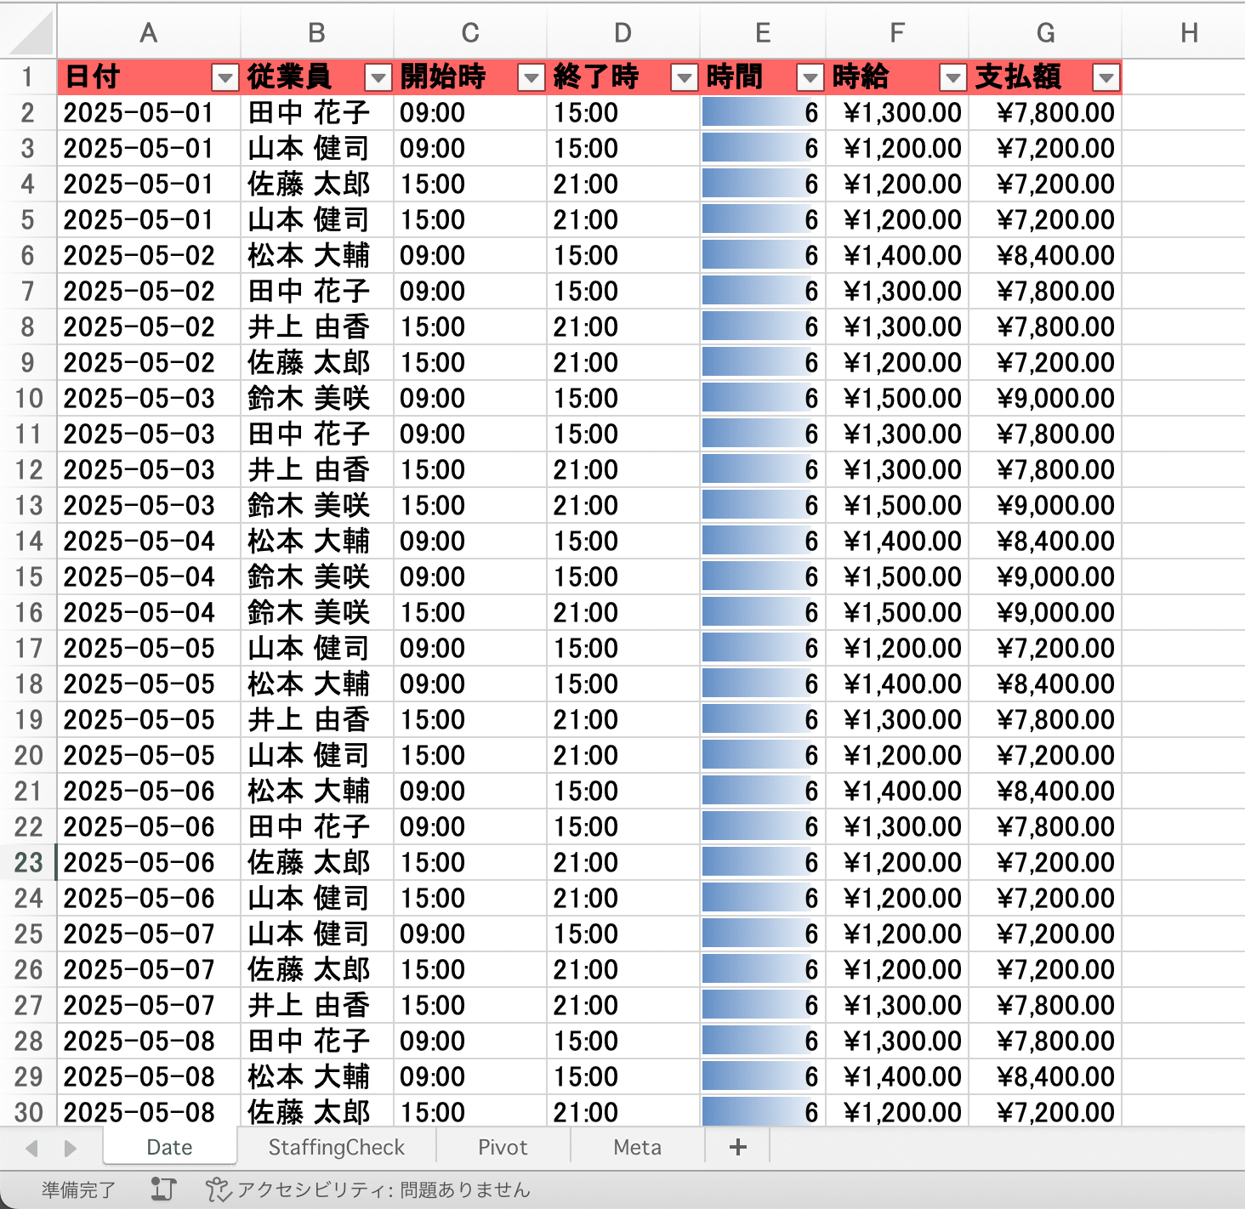The height and width of the screenshot is (1209, 1245).
Task: Switch to the StaffingCheck sheet tab
Action: [x=336, y=1146]
